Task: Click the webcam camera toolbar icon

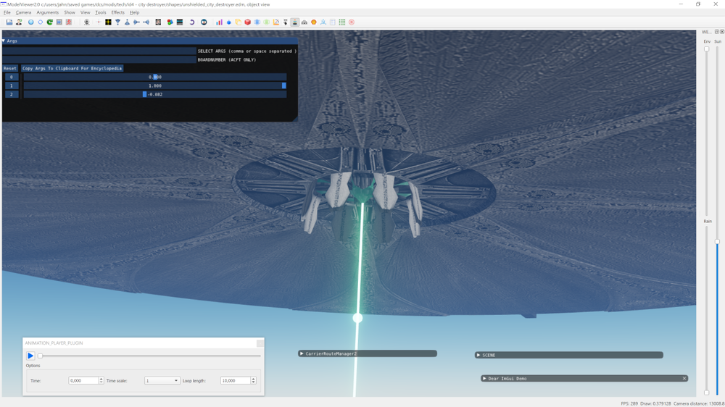Action: (x=86, y=22)
